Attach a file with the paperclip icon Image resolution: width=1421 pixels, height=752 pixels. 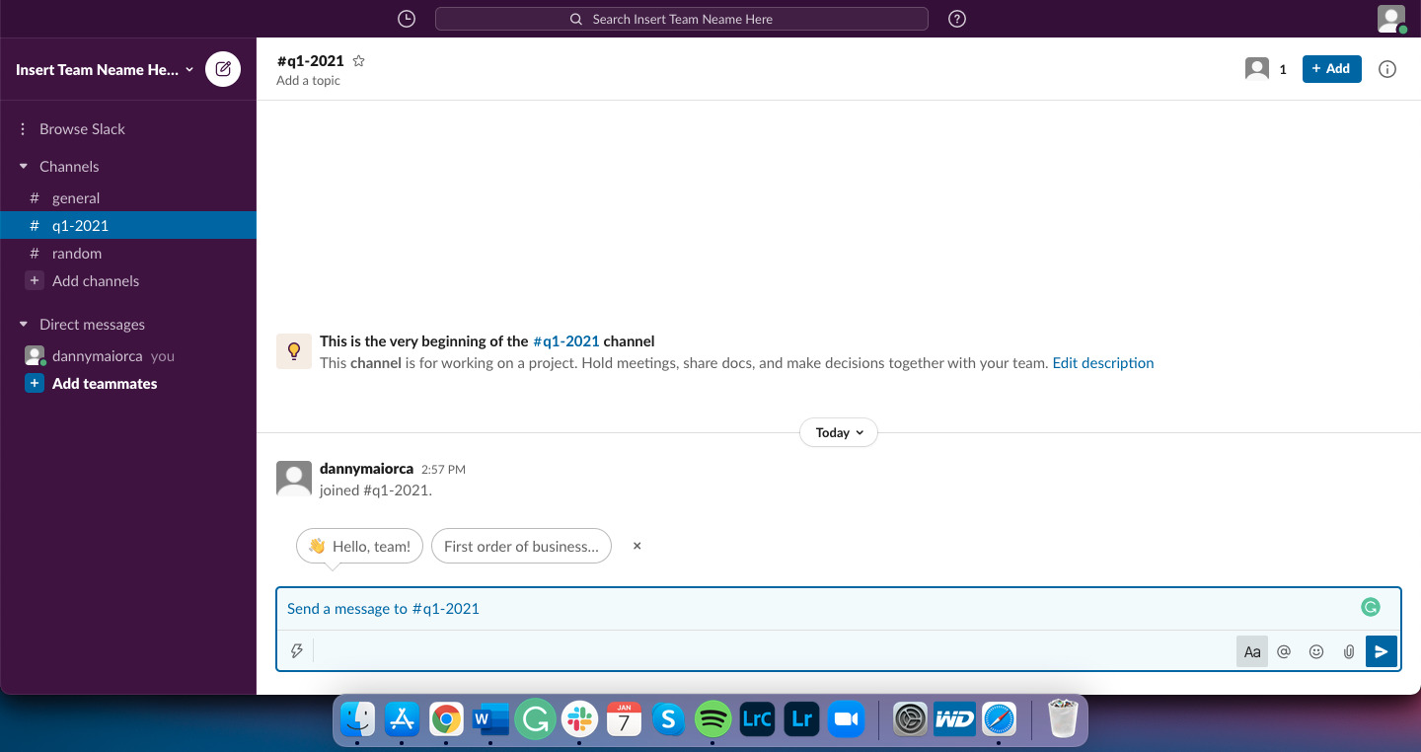(1349, 651)
